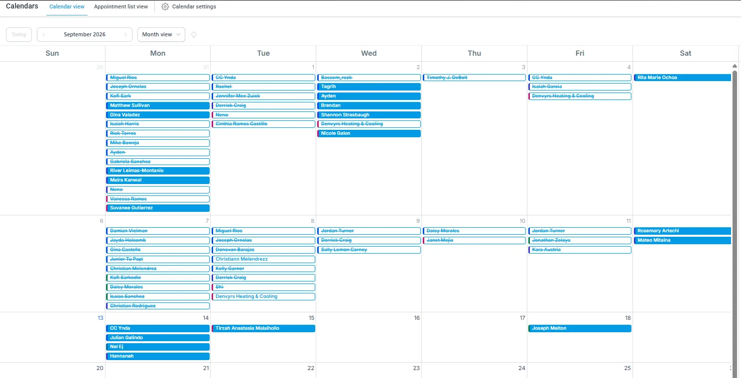The width and height of the screenshot is (741, 378).
Task: Go to the previous month using left chevron
Action: tap(44, 34)
